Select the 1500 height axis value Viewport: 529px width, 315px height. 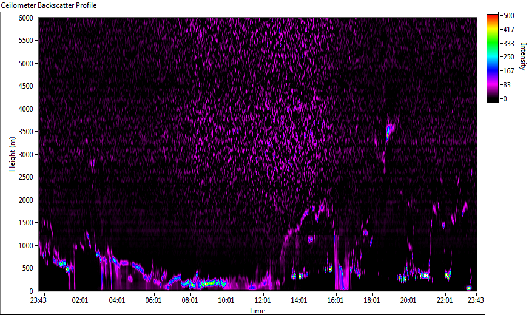point(25,223)
